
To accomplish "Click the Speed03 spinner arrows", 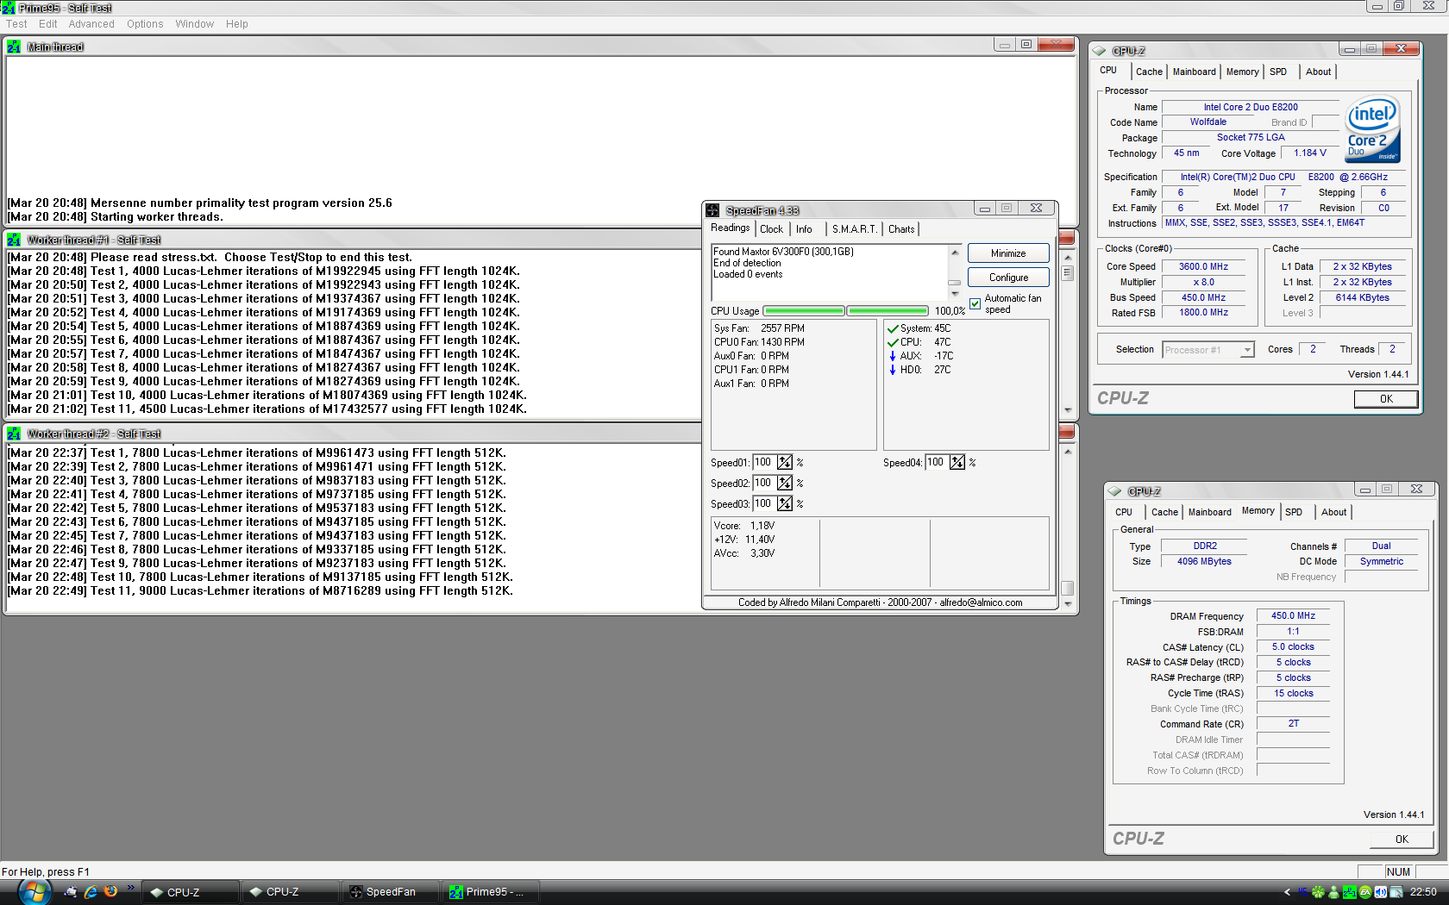I will [785, 504].
